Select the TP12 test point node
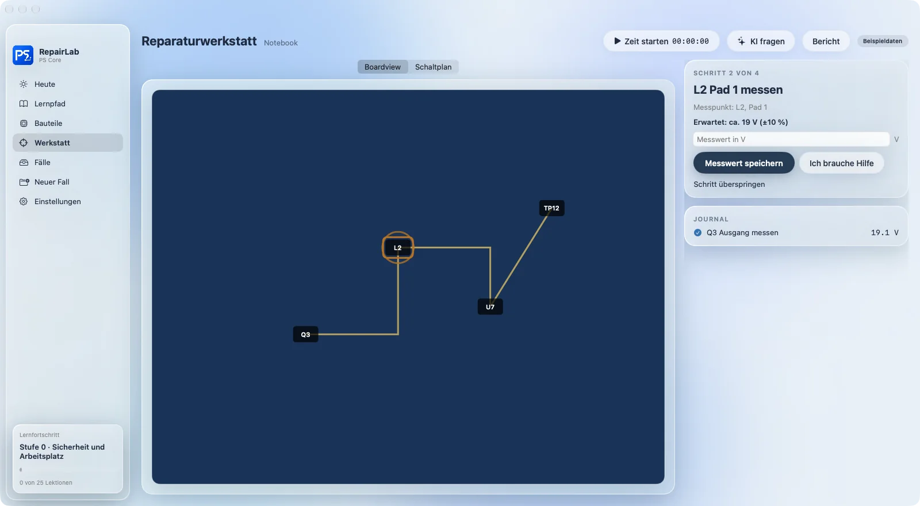The image size is (920, 506). pyautogui.click(x=552, y=208)
